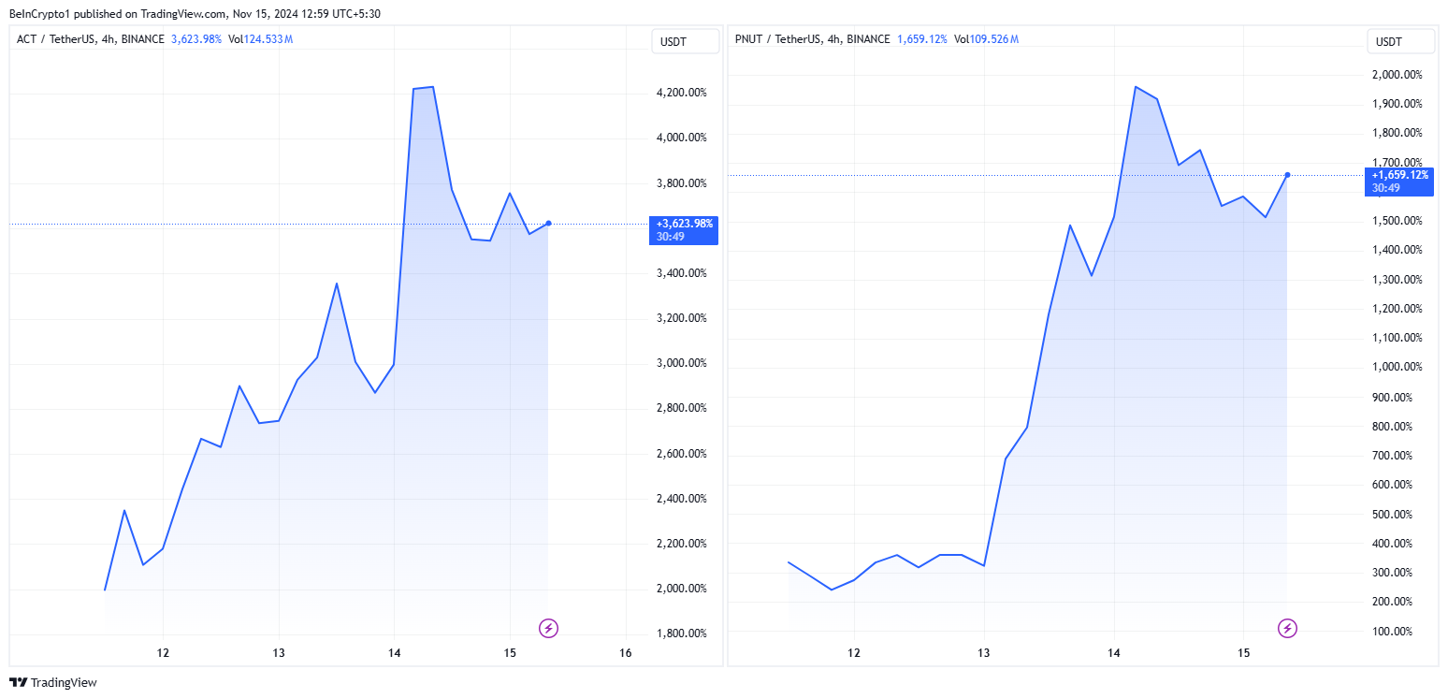
Task: Click the 2,000.00% level on PNUT price scale
Action: point(1397,75)
